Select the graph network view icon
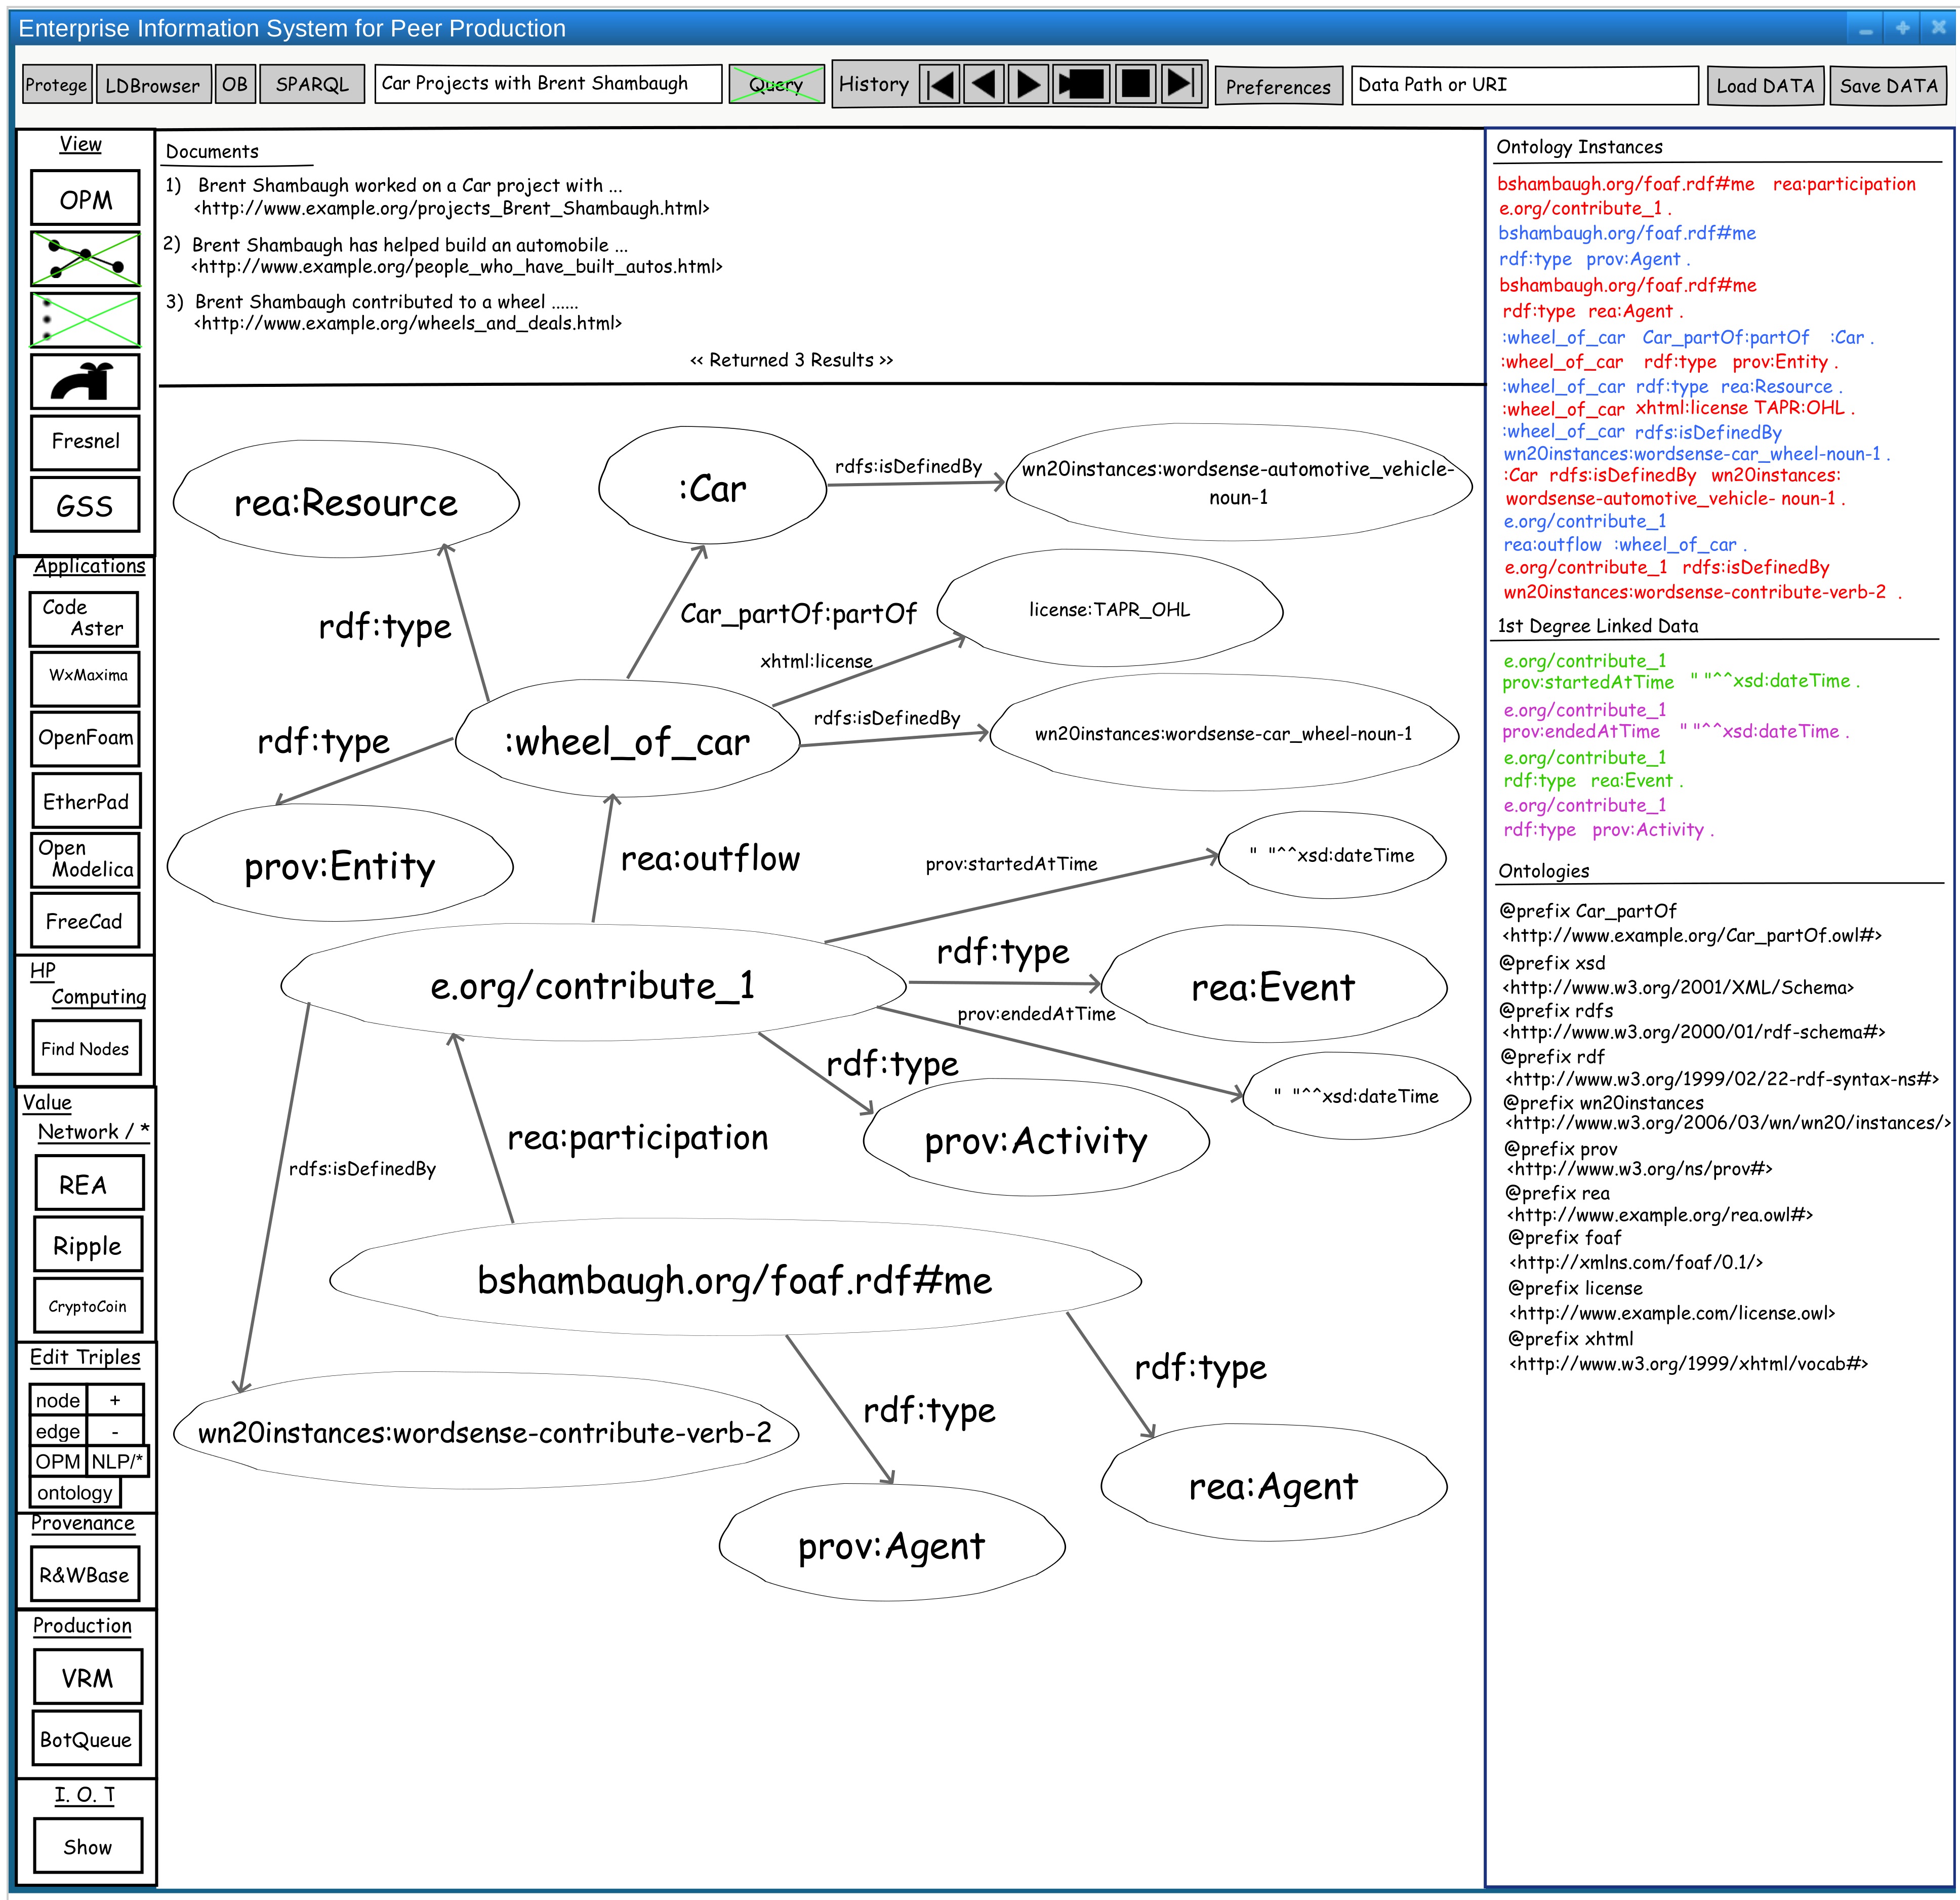Image resolution: width=1960 pixels, height=1900 pixels. 86,258
